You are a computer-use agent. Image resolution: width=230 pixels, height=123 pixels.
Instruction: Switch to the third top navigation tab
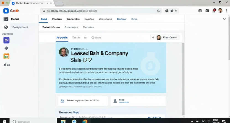(x=73, y=19)
